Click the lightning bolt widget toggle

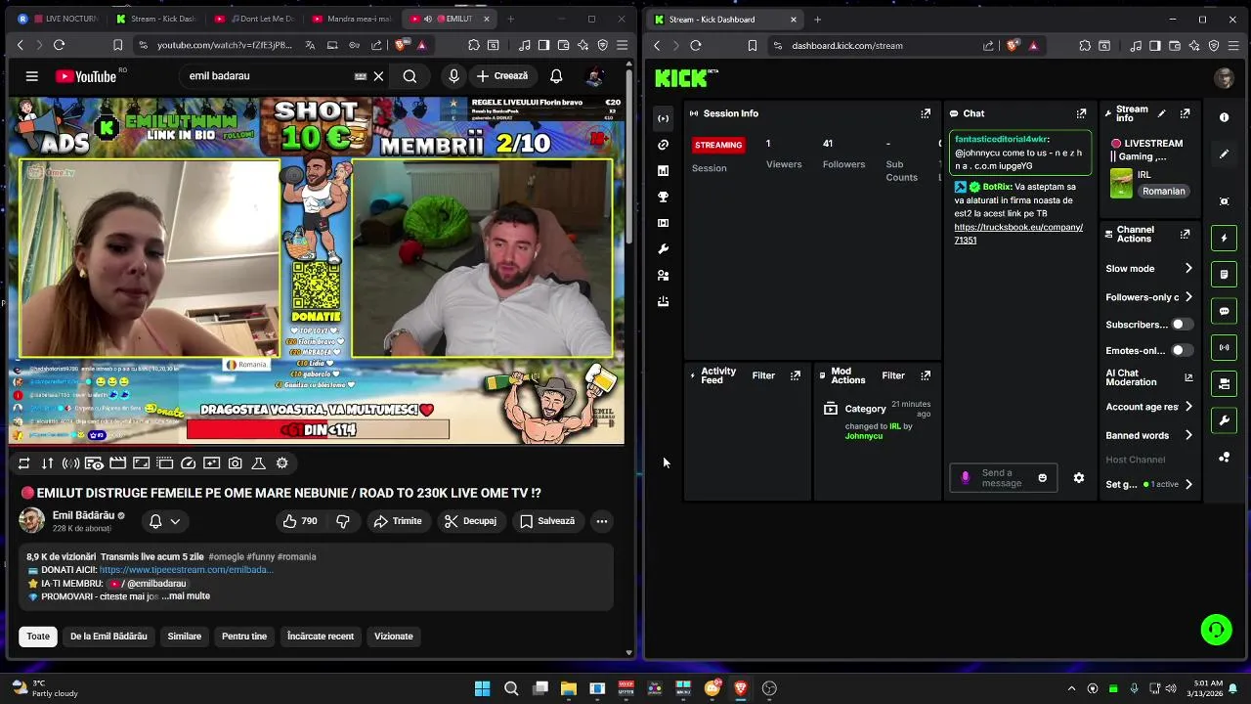click(x=1225, y=238)
